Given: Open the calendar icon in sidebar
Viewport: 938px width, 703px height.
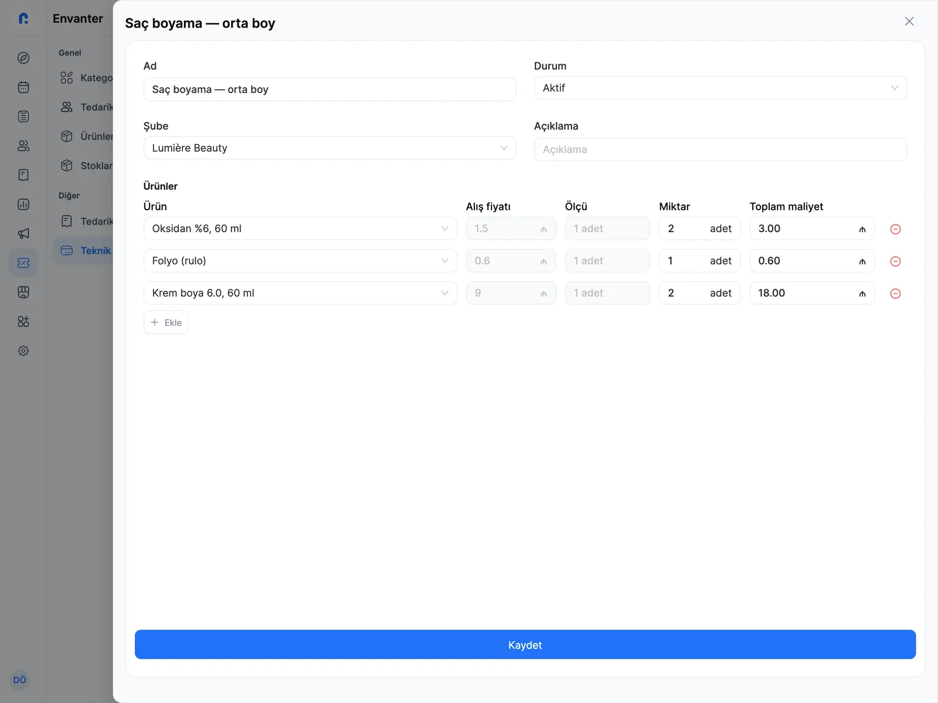Looking at the screenshot, I should point(23,87).
